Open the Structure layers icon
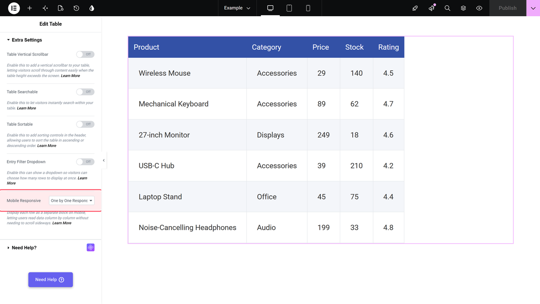This screenshot has width=540, height=304. tap(463, 8)
